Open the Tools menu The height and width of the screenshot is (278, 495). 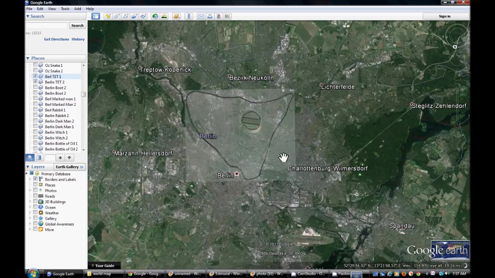(x=65, y=8)
